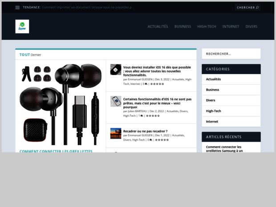Viewport: 276px width, 207px height.
Task: Open the Internet menu item
Action: (231, 27)
